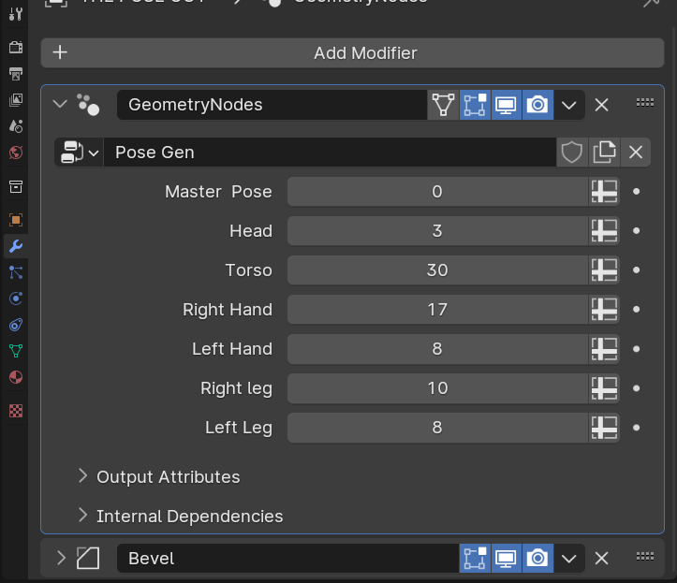This screenshot has height=583, width=677.
Task: Browse node groups dropdown beside Pose Gen
Action: 79,153
